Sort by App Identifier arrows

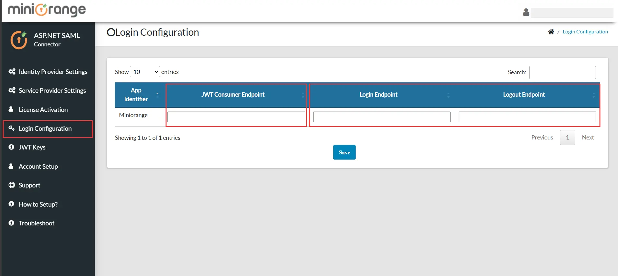coord(157,95)
